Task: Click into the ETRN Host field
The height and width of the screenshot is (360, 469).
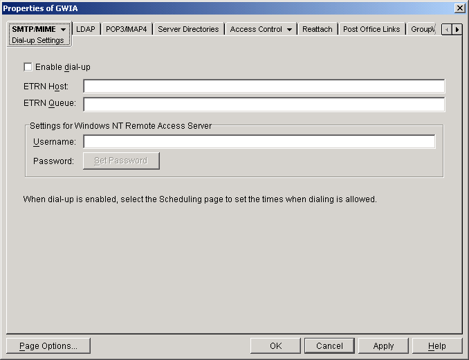Action: coord(264,86)
